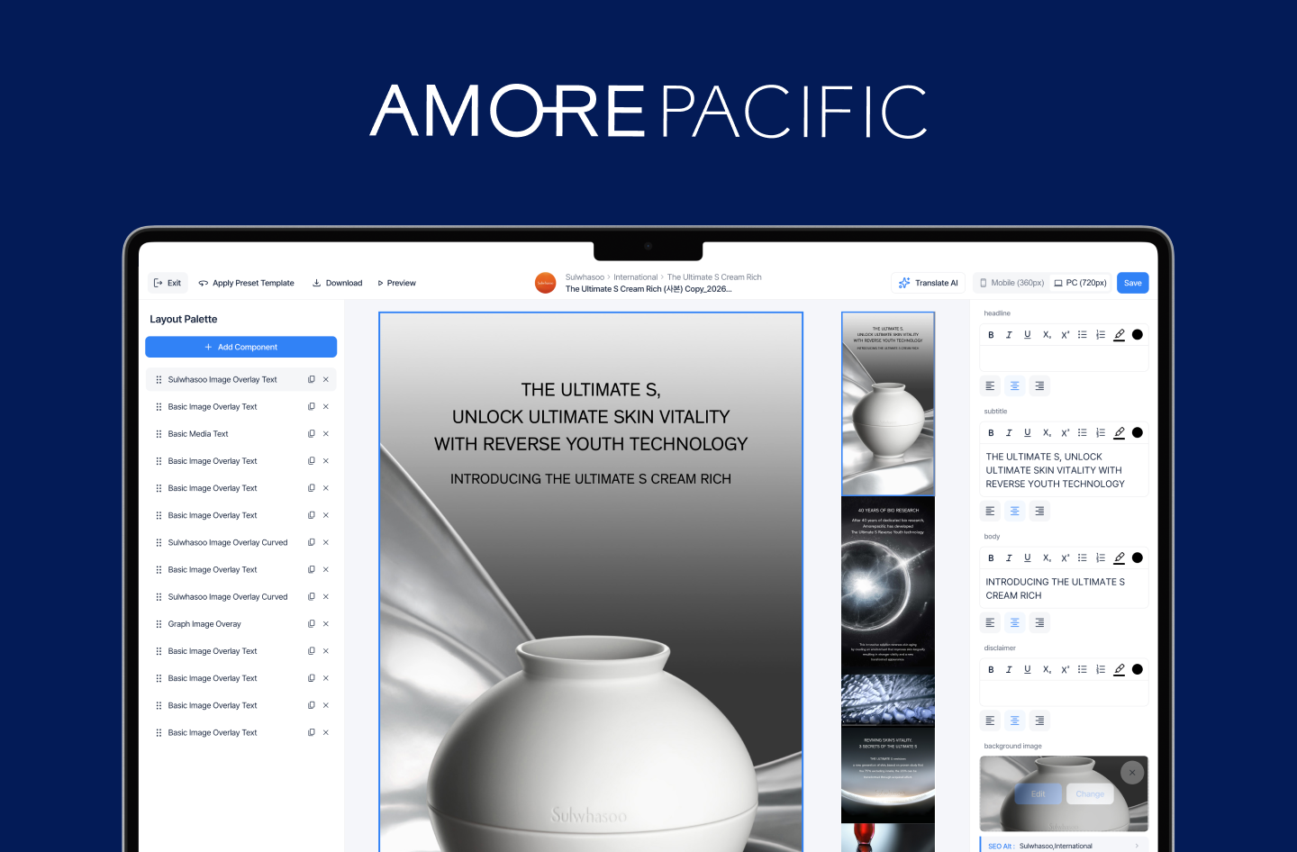The width and height of the screenshot is (1297, 852).
Task: Open Apply Preset Template menu
Action: [x=247, y=284]
